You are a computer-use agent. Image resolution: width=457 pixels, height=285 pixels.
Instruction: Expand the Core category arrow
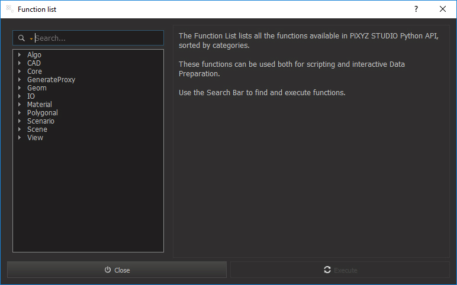[x=20, y=72]
